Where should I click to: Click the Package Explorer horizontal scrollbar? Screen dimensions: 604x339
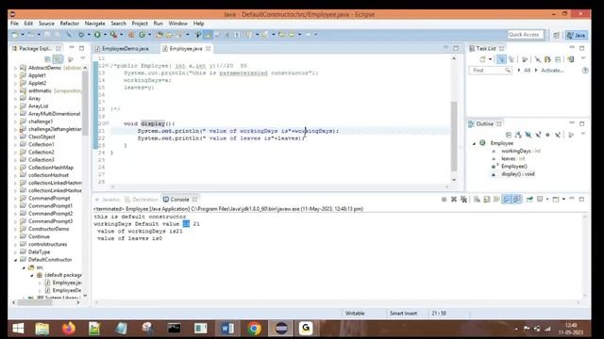tap(35, 302)
